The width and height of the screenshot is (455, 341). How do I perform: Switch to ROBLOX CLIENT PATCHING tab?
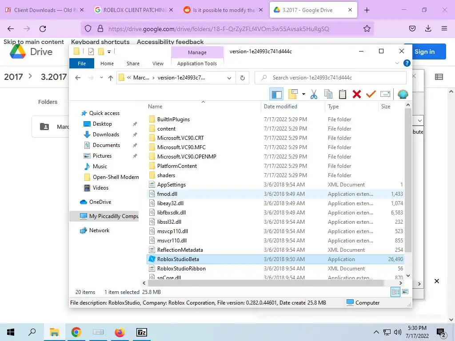coord(133,10)
